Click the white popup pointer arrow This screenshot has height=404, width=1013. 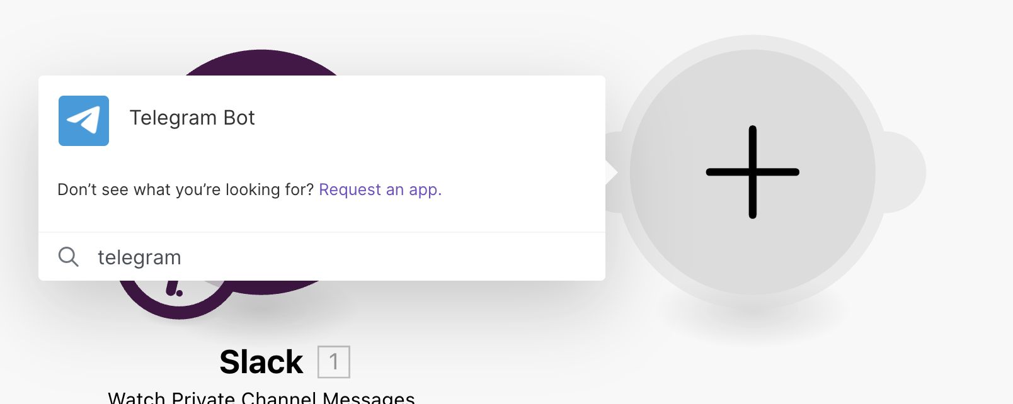point(612,172)
